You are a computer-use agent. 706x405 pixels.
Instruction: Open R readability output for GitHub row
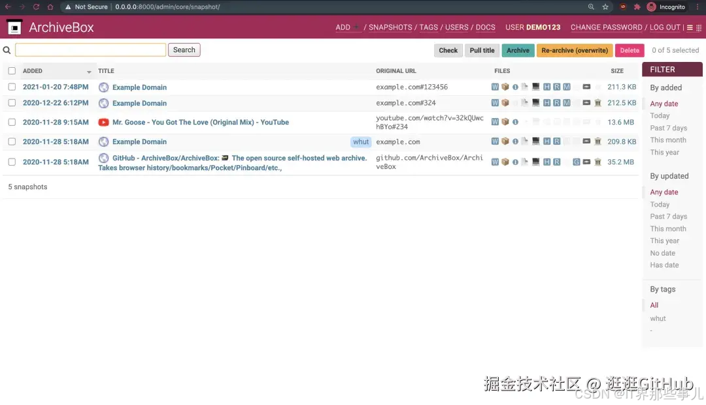[x=557, y=162]
